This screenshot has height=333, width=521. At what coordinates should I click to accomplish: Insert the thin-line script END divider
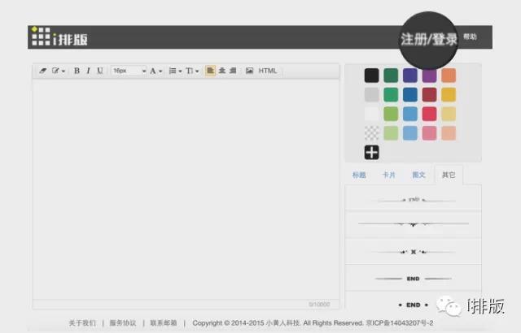coord(413,200)
